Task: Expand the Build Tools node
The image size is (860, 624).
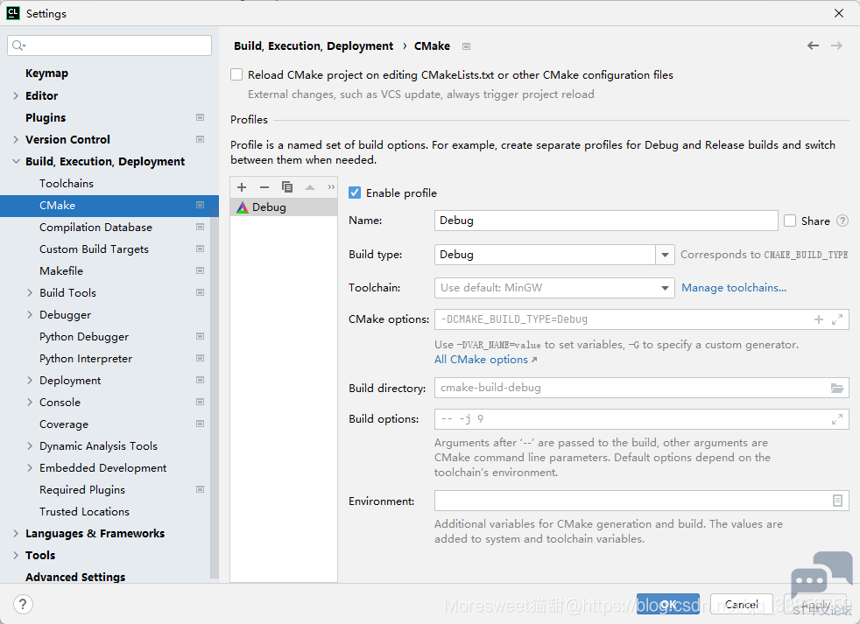Action: 30,293
